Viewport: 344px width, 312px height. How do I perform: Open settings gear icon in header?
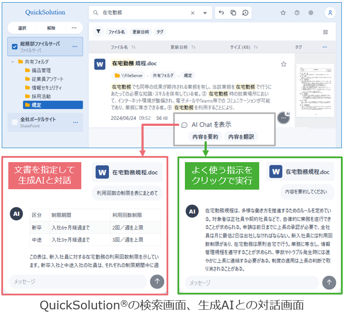pyautogui.click(x=311, y=13)
